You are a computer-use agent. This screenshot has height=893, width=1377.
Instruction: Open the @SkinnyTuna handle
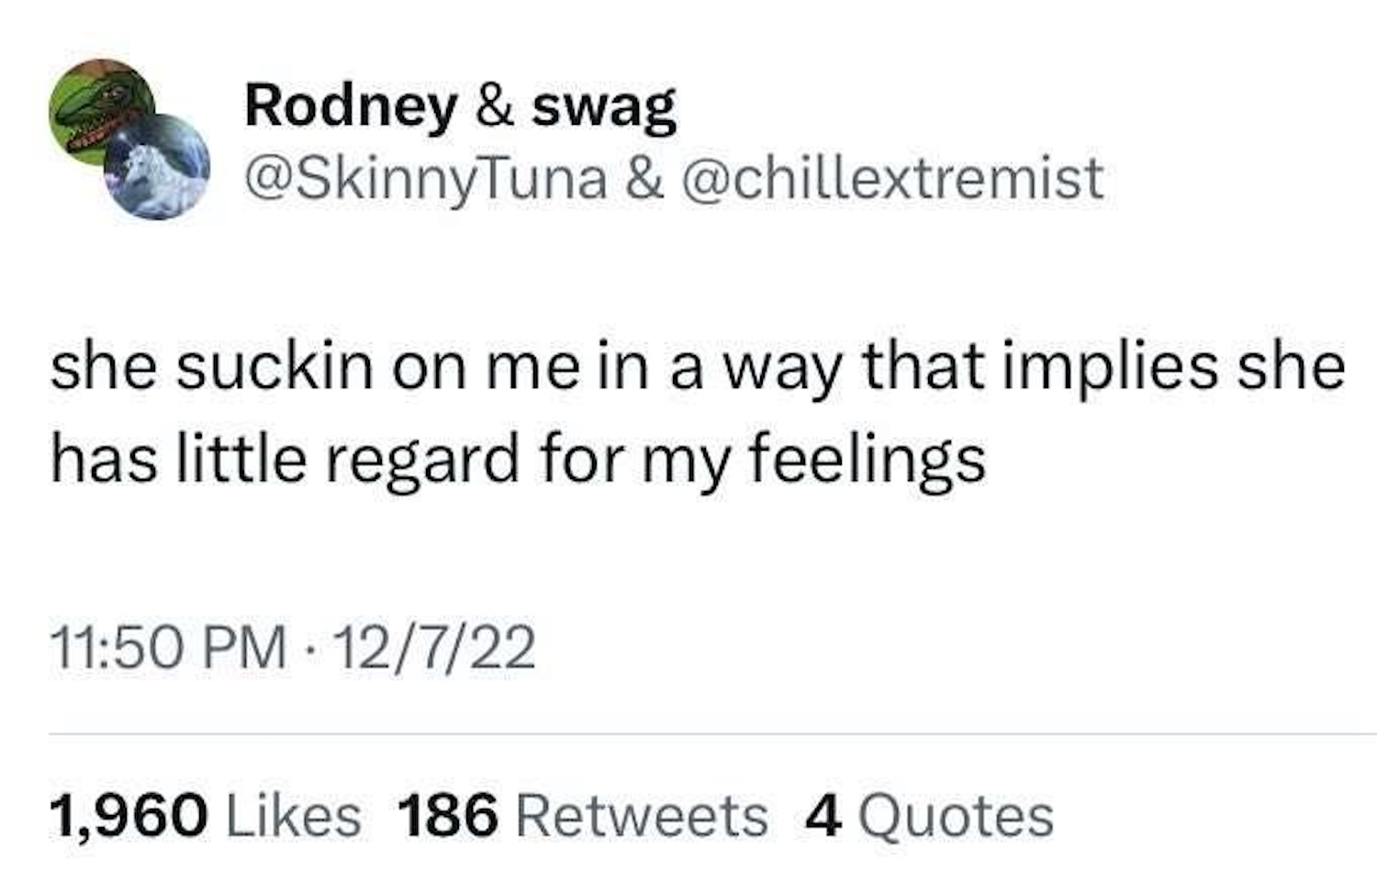click(425, 178)
